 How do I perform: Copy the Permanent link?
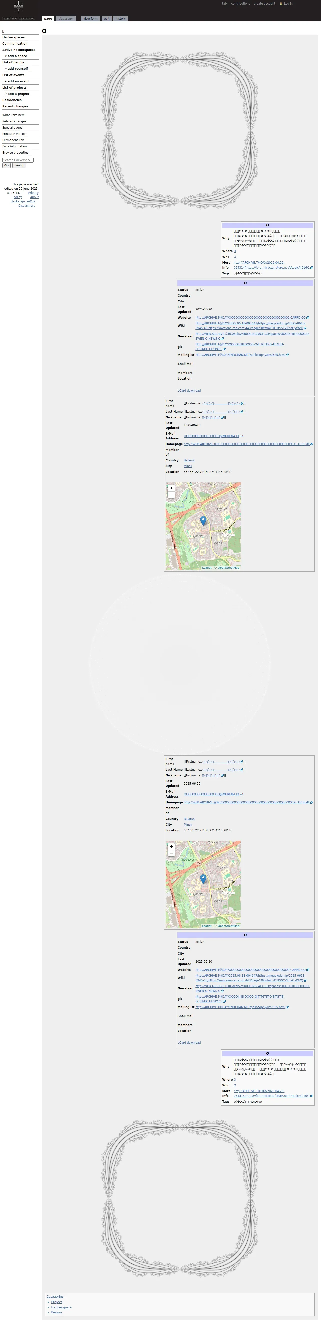(13, 140)
